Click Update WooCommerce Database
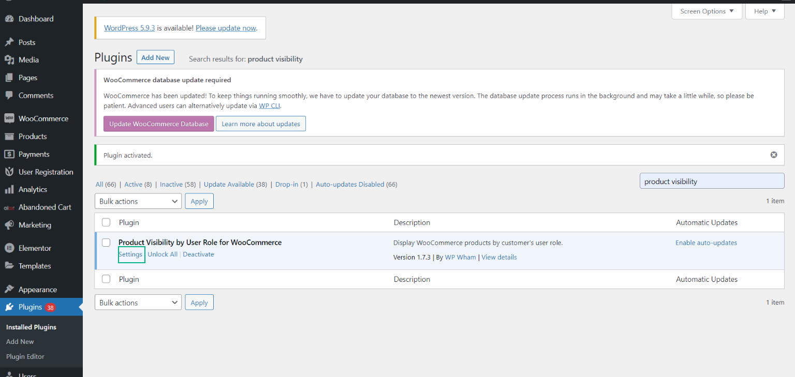Image resolution: width=795 pixels, height=377 pixels. tap(158, 124)
